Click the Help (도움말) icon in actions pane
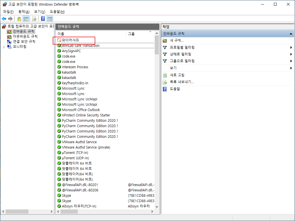This screenshot has height=221, width=295. (165, 89)
